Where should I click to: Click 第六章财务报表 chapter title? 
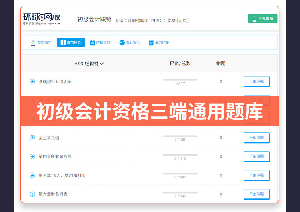[53, 194]
